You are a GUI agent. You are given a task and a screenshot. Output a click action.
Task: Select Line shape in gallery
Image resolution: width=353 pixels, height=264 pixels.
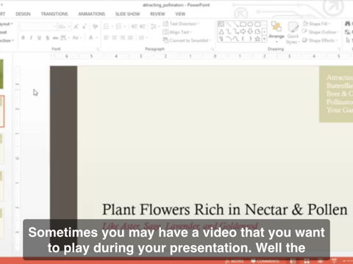pyautogui.click(x=229, y=24)
